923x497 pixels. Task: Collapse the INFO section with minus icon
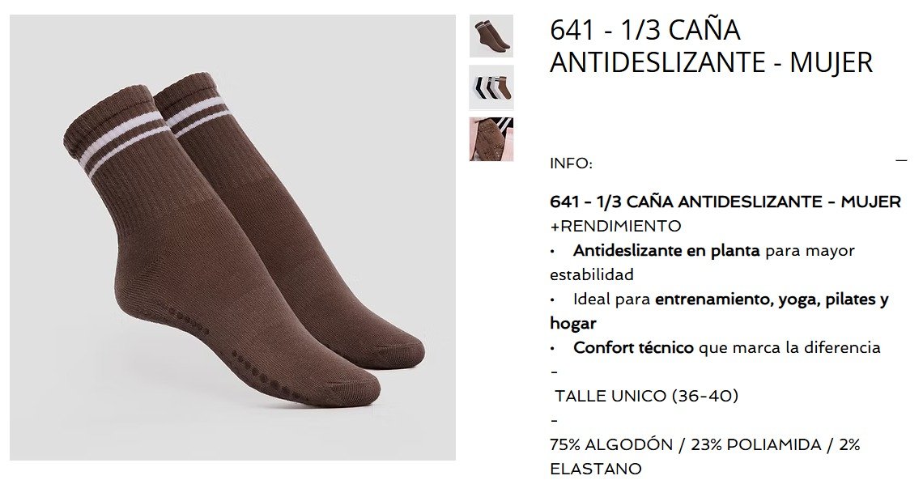900,160
